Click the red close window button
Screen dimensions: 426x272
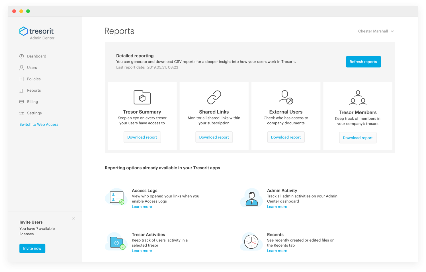click(14, 11)
